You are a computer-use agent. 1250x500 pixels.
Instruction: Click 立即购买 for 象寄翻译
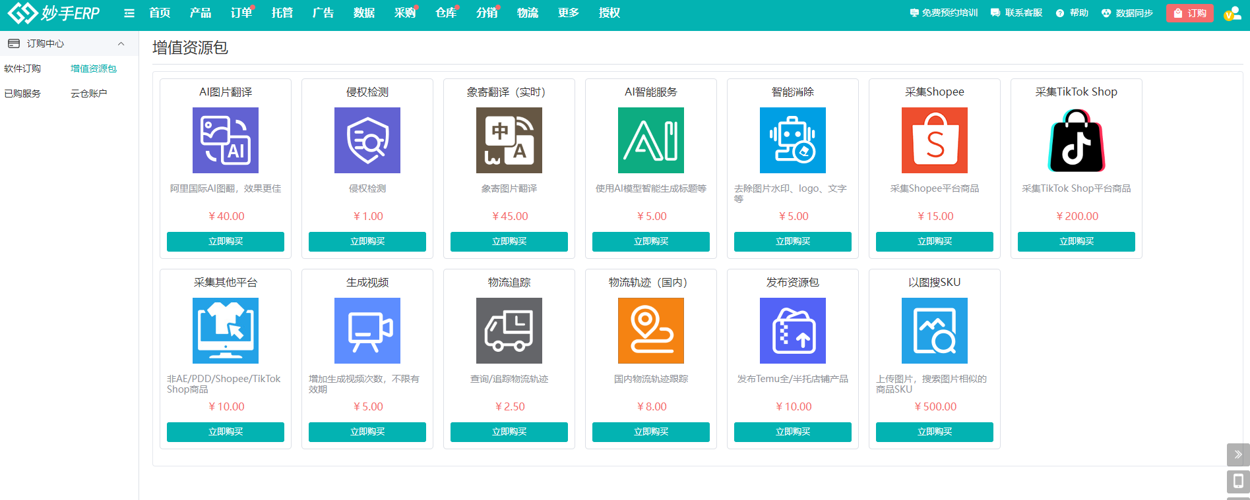coord(509,242)
